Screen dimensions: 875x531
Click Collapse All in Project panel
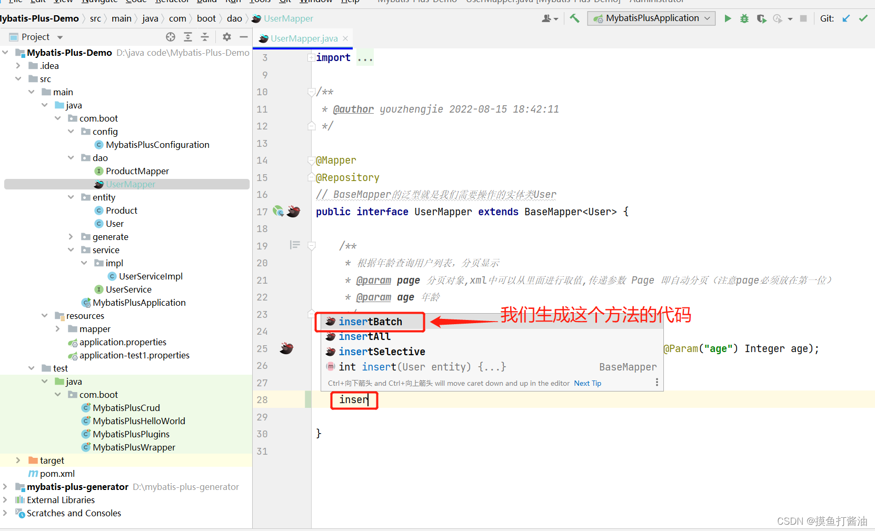[x=205, y=37]
